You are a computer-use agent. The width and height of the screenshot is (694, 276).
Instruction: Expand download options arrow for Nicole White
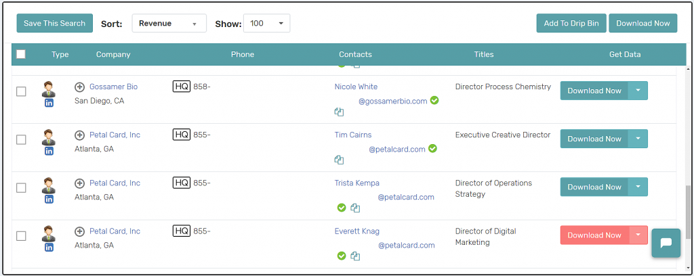pos(638,91)
